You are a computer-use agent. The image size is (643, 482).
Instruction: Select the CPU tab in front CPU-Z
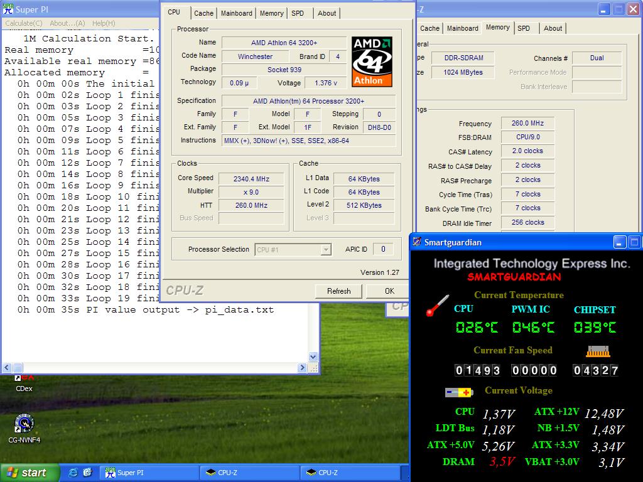(x=174, y=13)
